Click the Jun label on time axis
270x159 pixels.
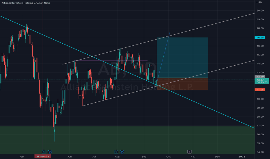tap(70, 157)
